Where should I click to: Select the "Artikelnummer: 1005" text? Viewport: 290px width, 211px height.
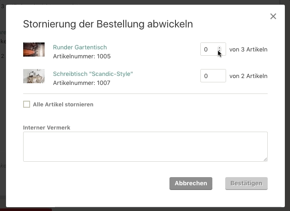click(82, 56)
